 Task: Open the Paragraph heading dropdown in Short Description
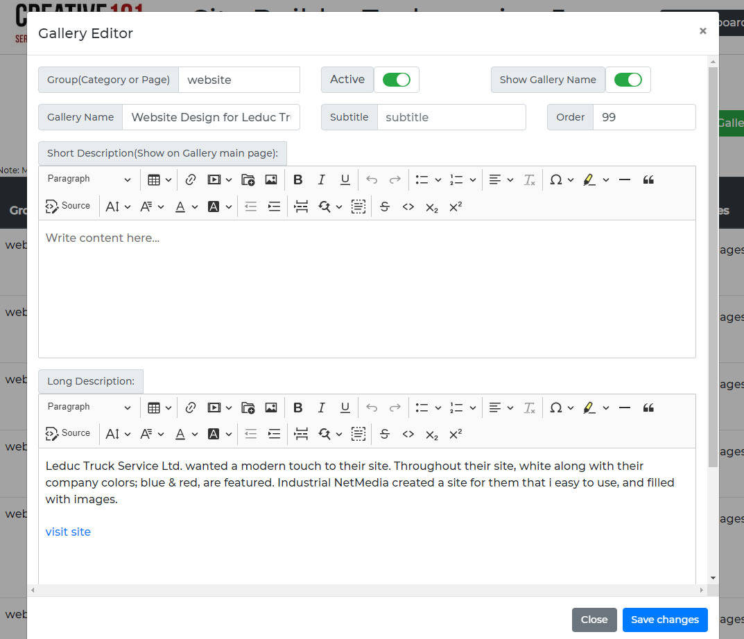pos(89,180)
